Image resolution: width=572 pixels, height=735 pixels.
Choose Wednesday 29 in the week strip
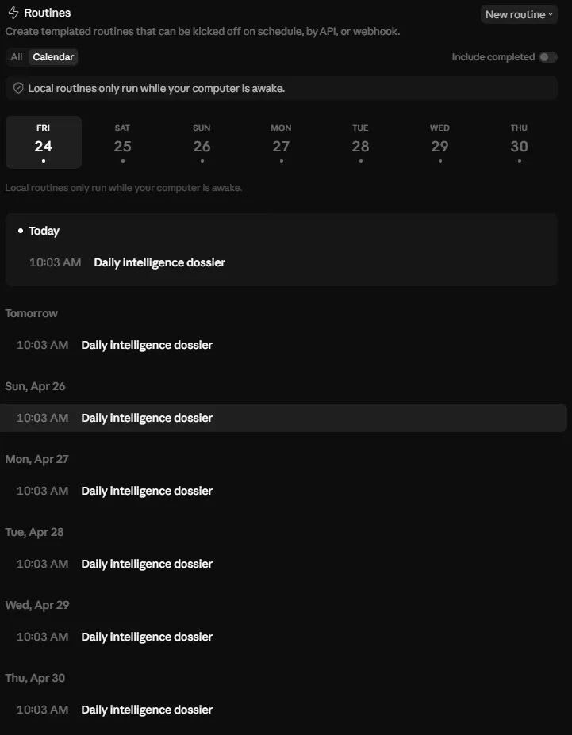click(x=440, y=142)
